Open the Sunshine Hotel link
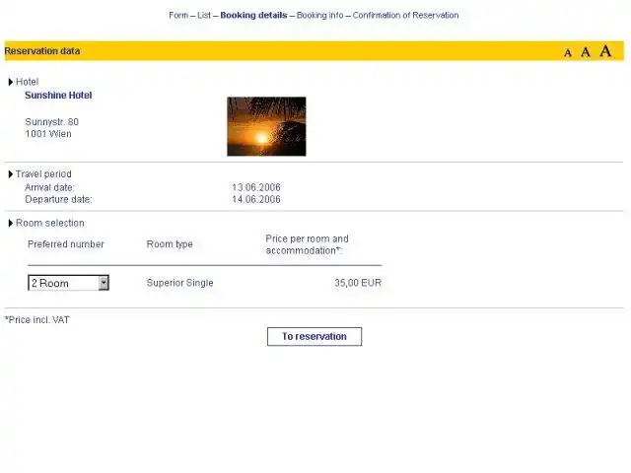This screenshot has width=631, height=473. [x=58, y=96]
